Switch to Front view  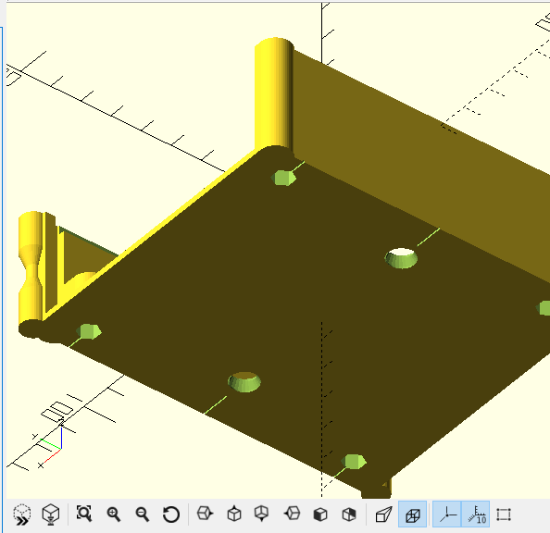click(x=320, y=514)
